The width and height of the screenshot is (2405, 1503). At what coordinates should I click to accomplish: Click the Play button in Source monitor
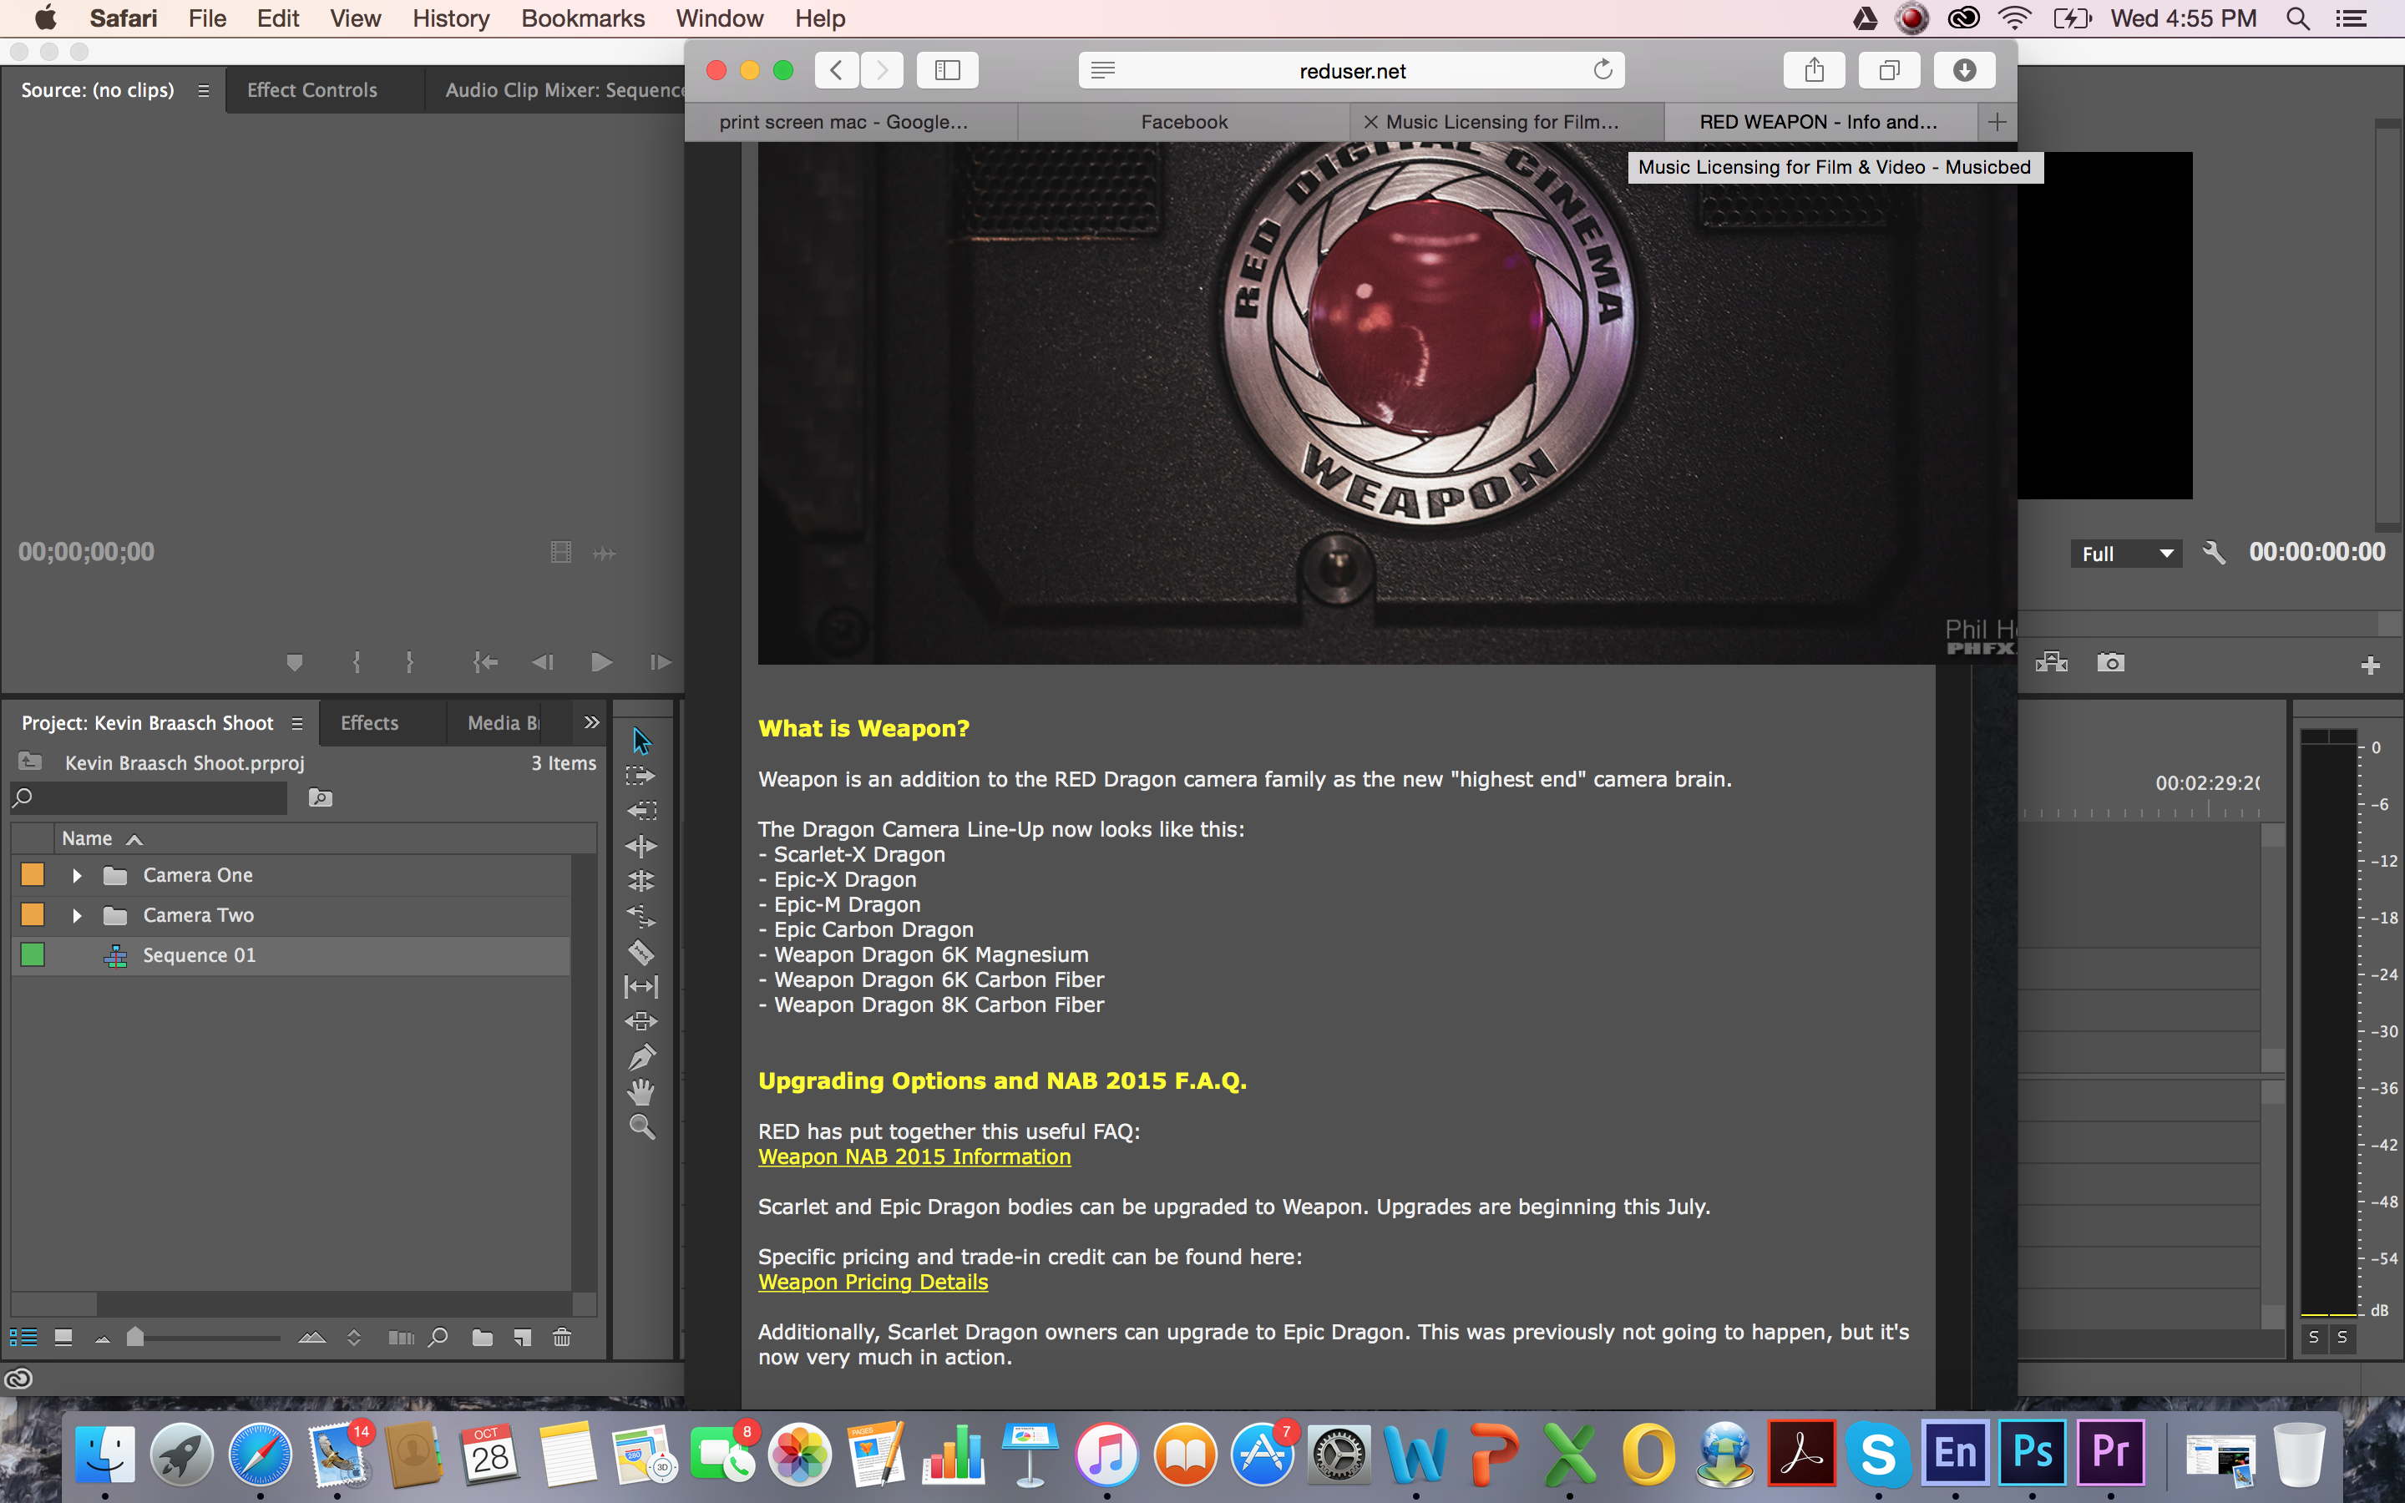[601, 662]
